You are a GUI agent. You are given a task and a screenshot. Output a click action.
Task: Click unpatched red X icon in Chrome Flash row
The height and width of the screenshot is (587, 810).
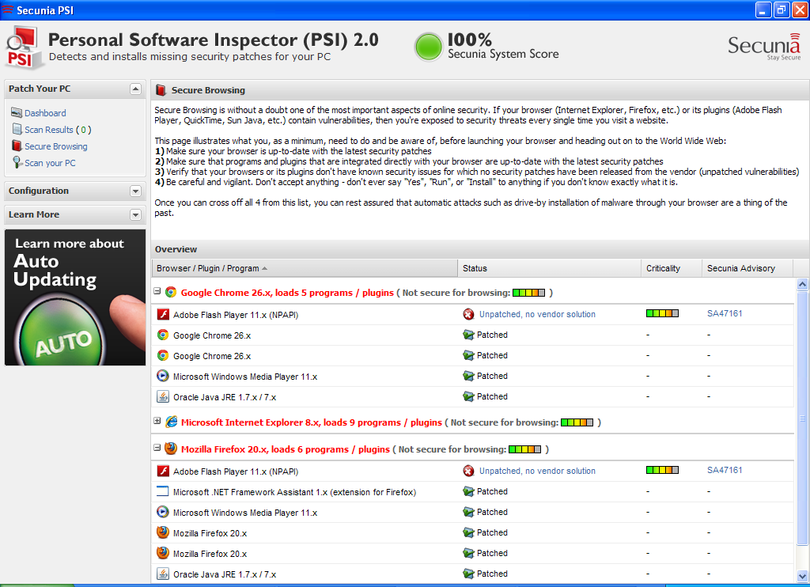point(468,314)
